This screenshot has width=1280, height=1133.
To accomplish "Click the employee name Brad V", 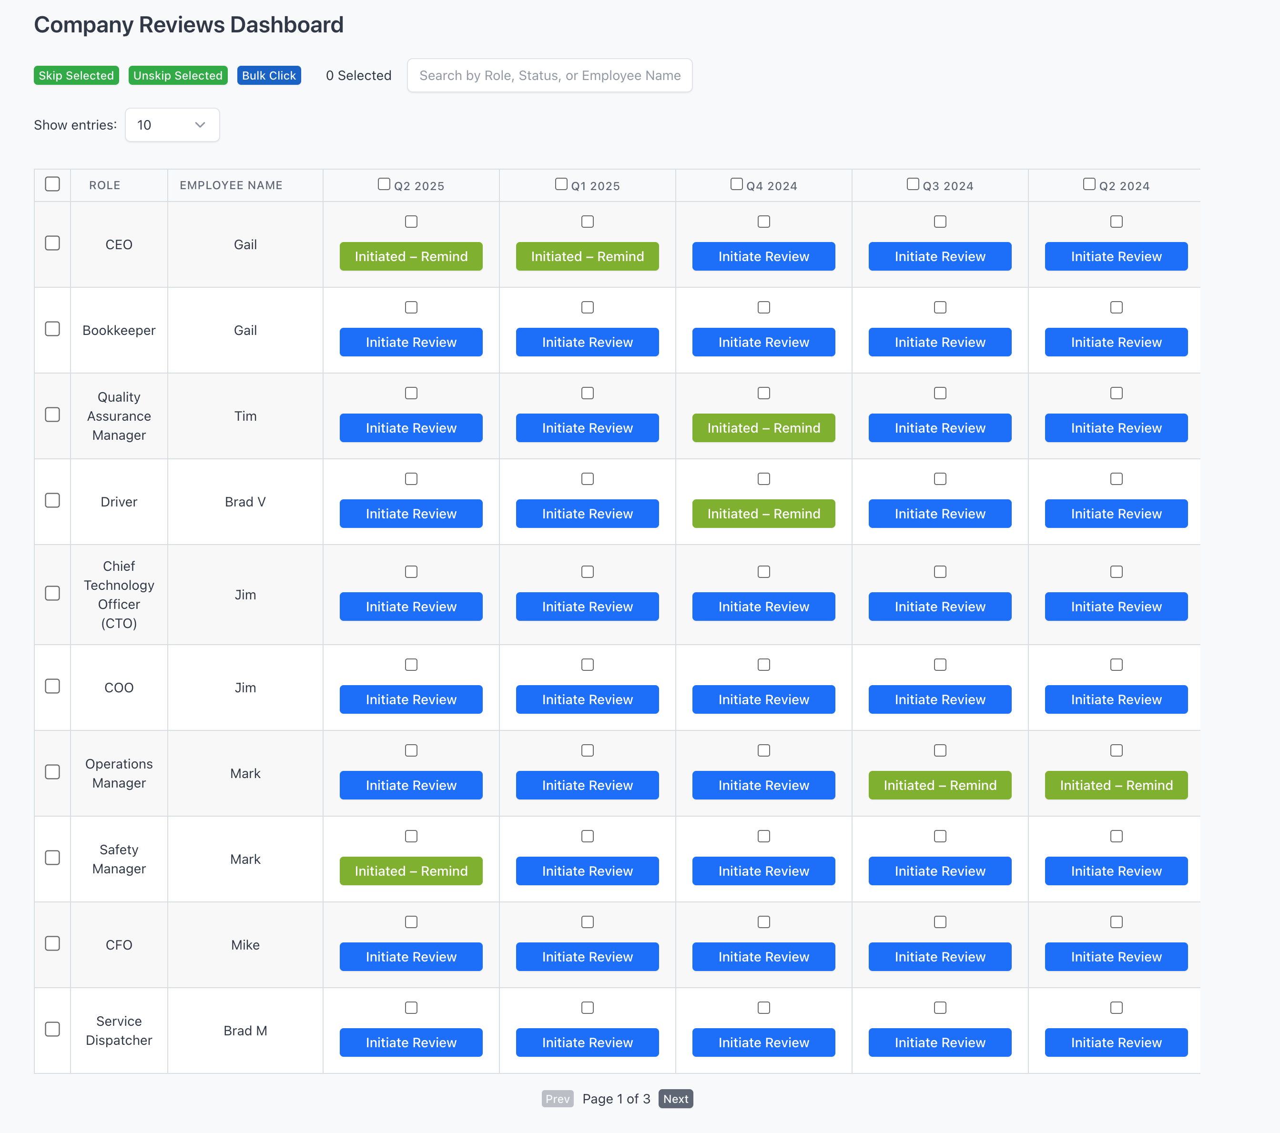I will click(x=245, y=502).
